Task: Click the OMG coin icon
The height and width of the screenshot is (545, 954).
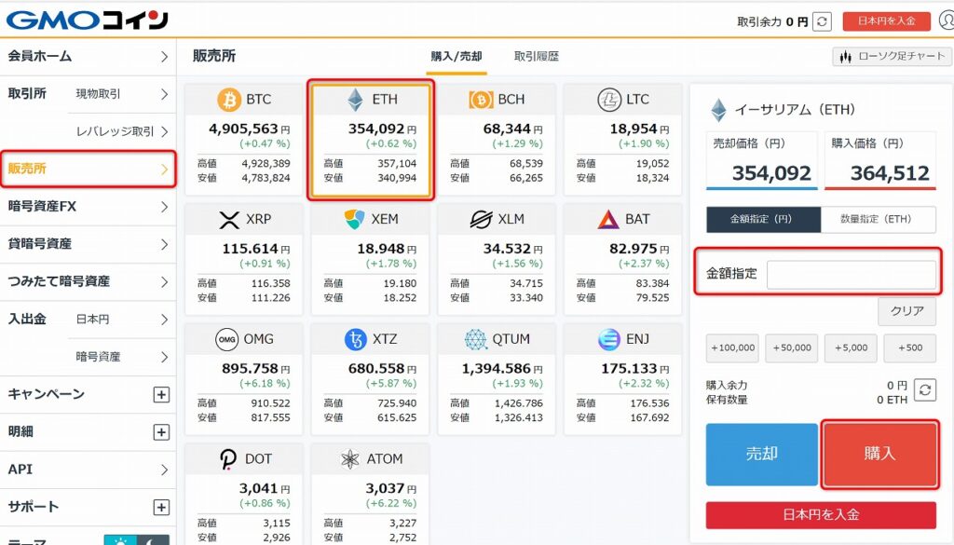Action: [227, 339]
